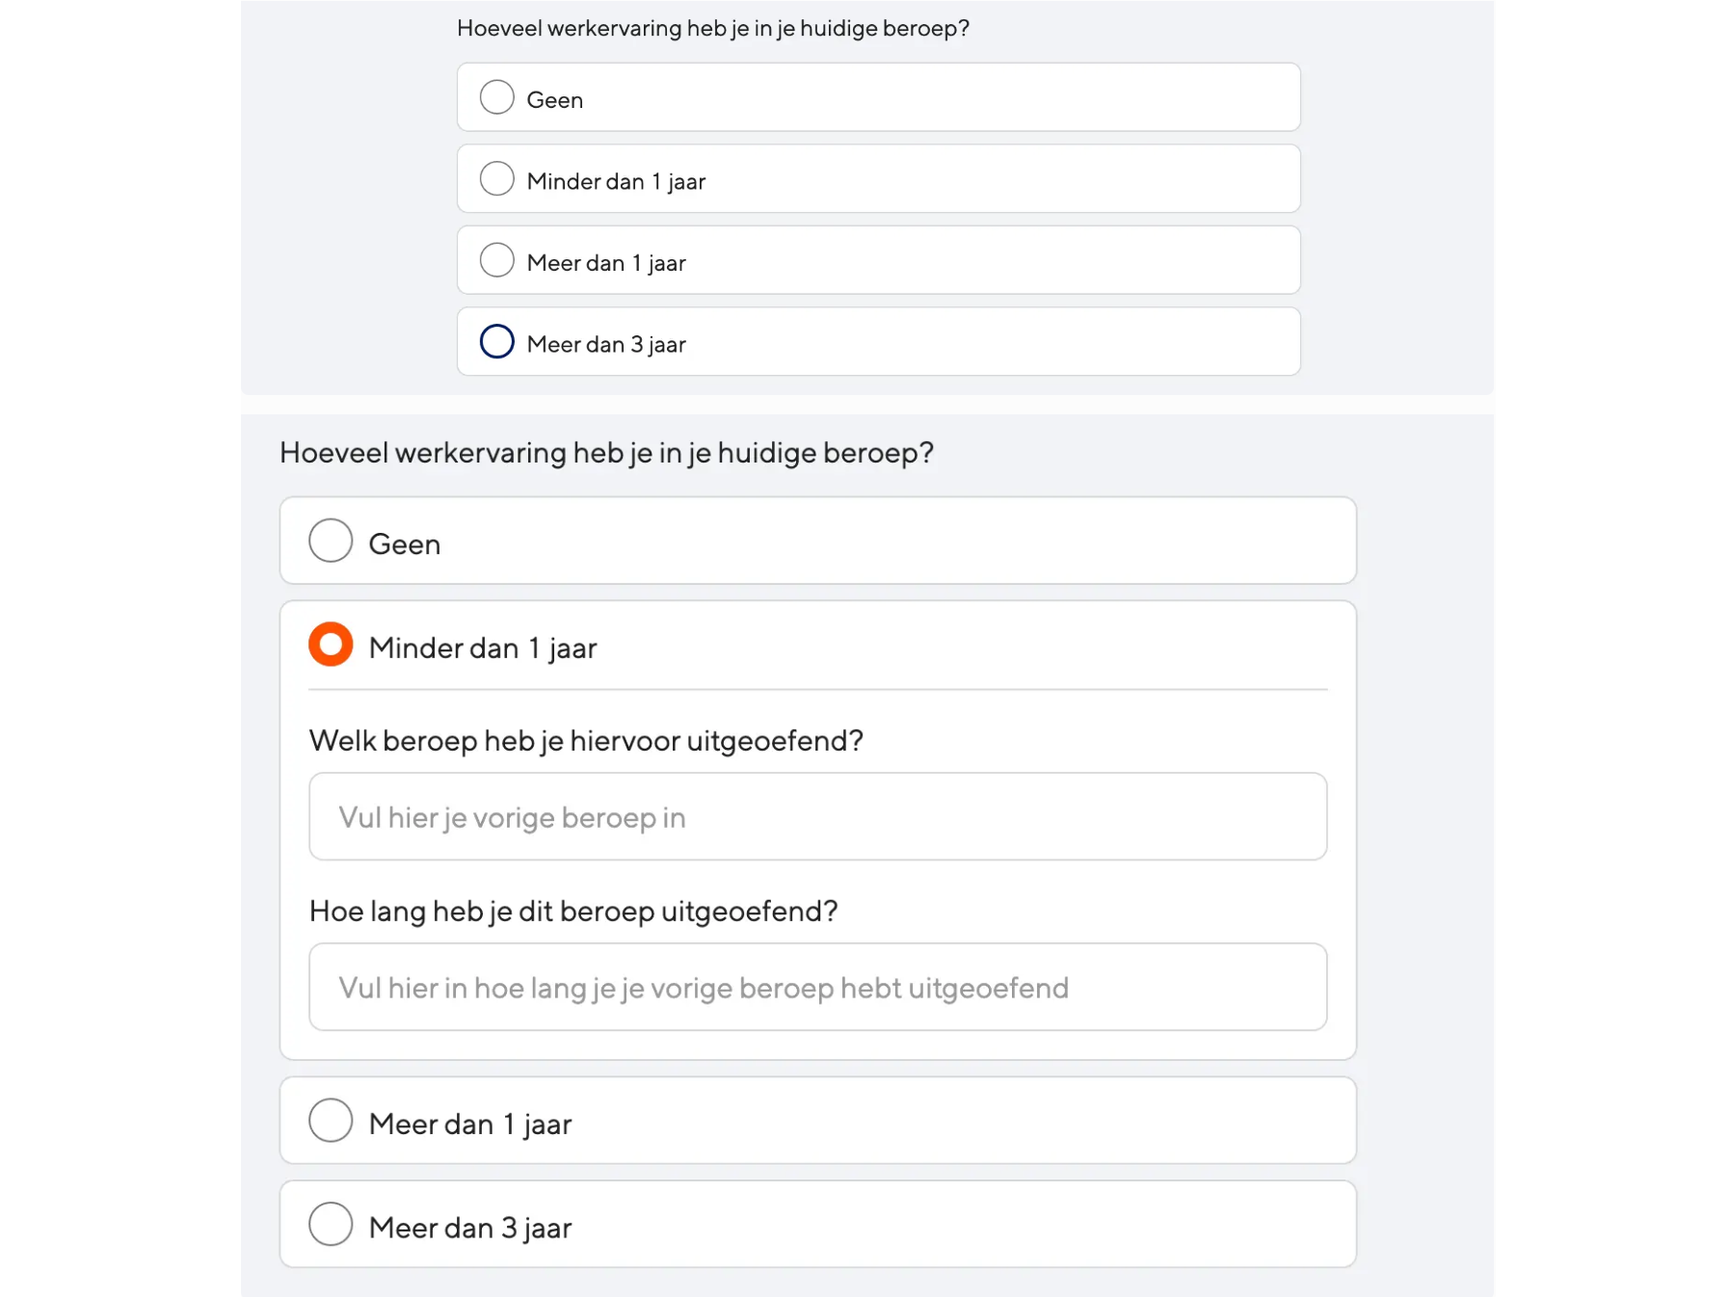
Task: Select "Meer dan 1 jaar" in the top form
Action: tap(496, 259)
